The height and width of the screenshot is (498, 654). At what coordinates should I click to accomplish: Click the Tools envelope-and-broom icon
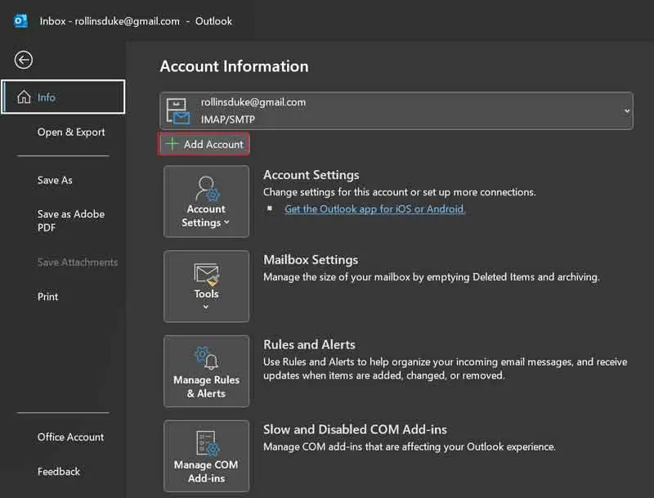[207, 275]
